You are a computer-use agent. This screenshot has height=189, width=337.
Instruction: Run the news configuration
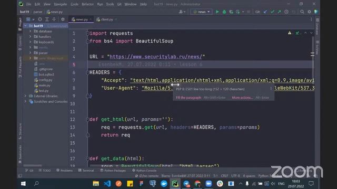click(217, 12)
